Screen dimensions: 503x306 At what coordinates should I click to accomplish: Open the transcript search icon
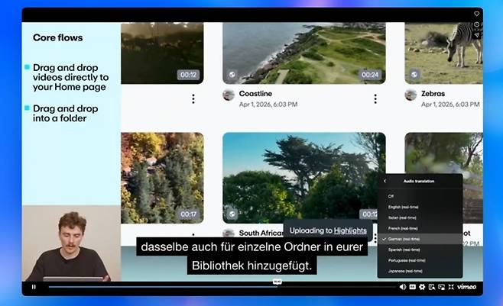click(x=432, y=287)
